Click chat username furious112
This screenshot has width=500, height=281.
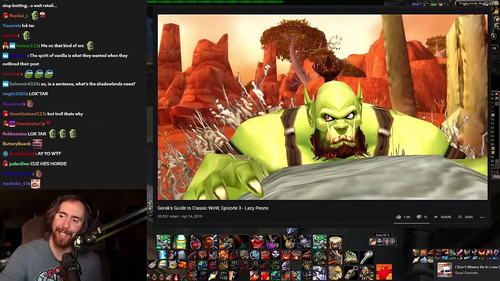(x=27, y=46)
